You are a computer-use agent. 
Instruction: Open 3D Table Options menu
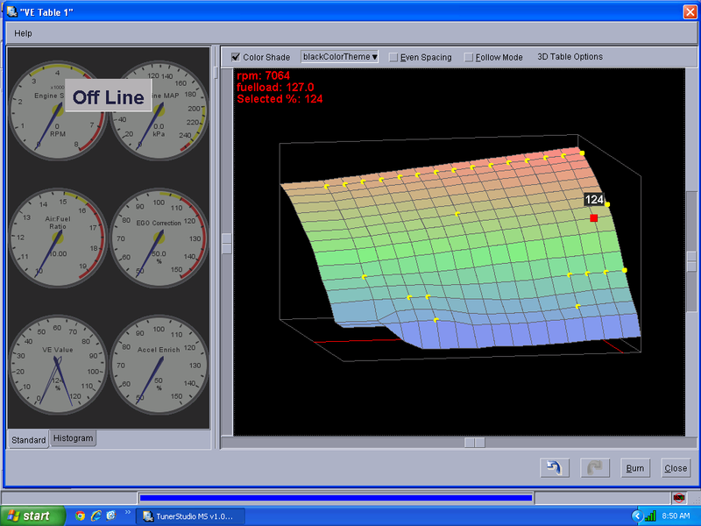[570, 57]
